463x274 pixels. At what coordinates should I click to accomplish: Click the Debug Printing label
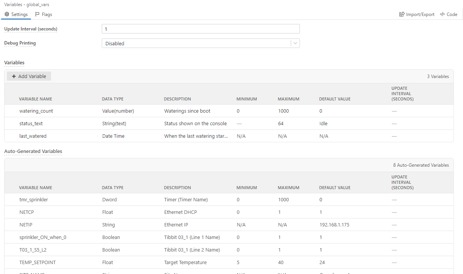coord(20,43)
